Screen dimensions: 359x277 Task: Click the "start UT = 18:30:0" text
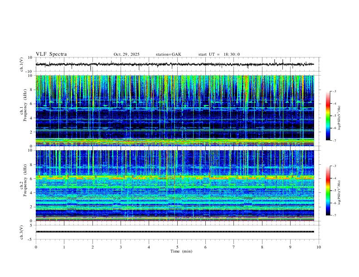coord(219,54)
